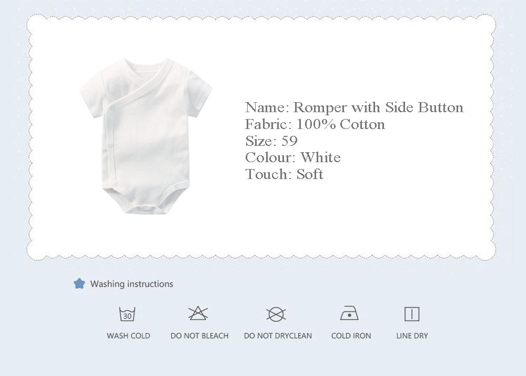
Task: Click the side snap buttons on the romper
Action: (109, 144)
